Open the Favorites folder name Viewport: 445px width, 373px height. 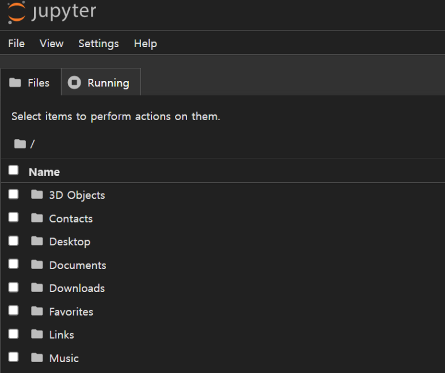(71, 312)
